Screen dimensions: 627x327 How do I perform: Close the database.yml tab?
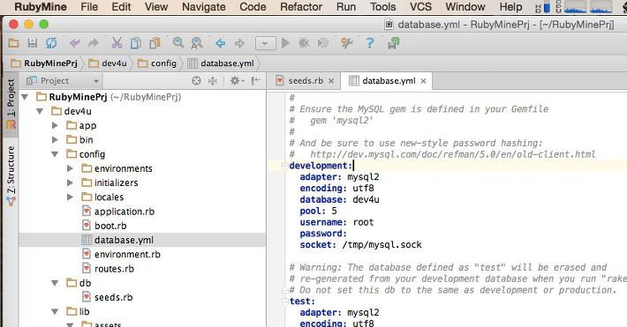(x=423, y=81)
